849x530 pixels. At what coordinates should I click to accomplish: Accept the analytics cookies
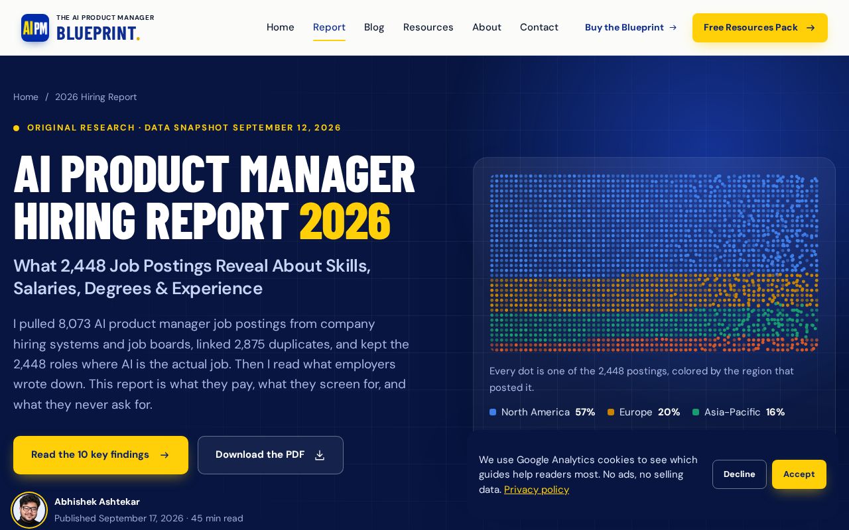[x=799, y=474]
